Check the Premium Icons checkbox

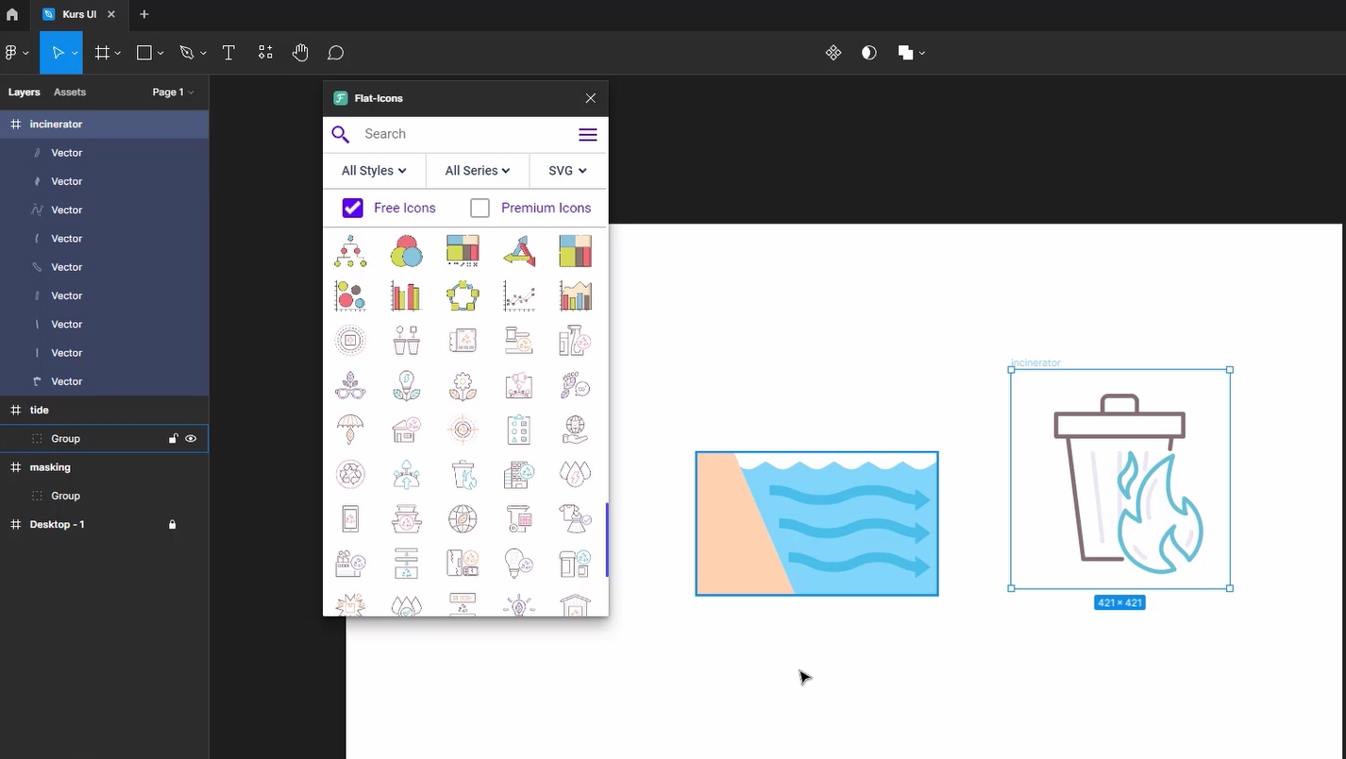tap(480, 208)
